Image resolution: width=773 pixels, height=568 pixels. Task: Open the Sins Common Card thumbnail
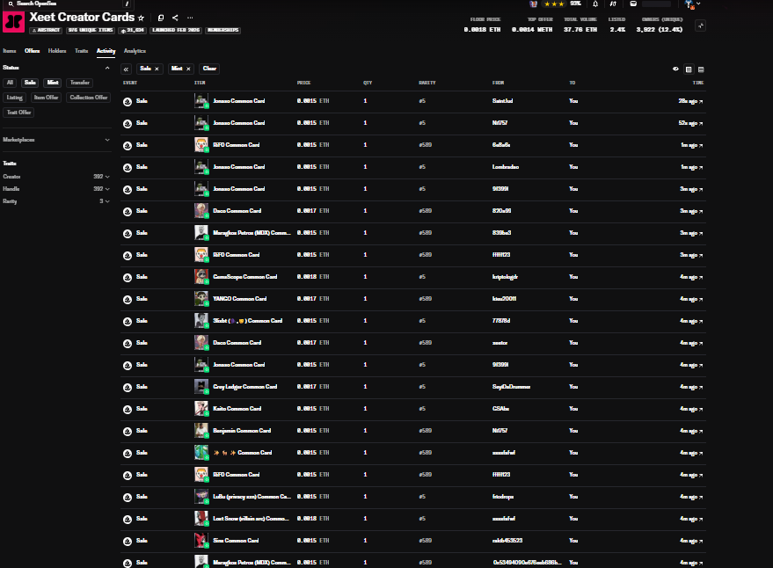[x=201, y=541]
